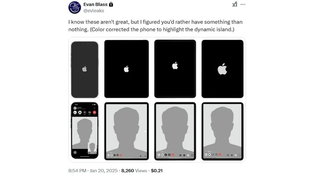Screen dimensions: 314x176
Task: Click the red end-call button on the iPhone
Action: tap(95, 113)
